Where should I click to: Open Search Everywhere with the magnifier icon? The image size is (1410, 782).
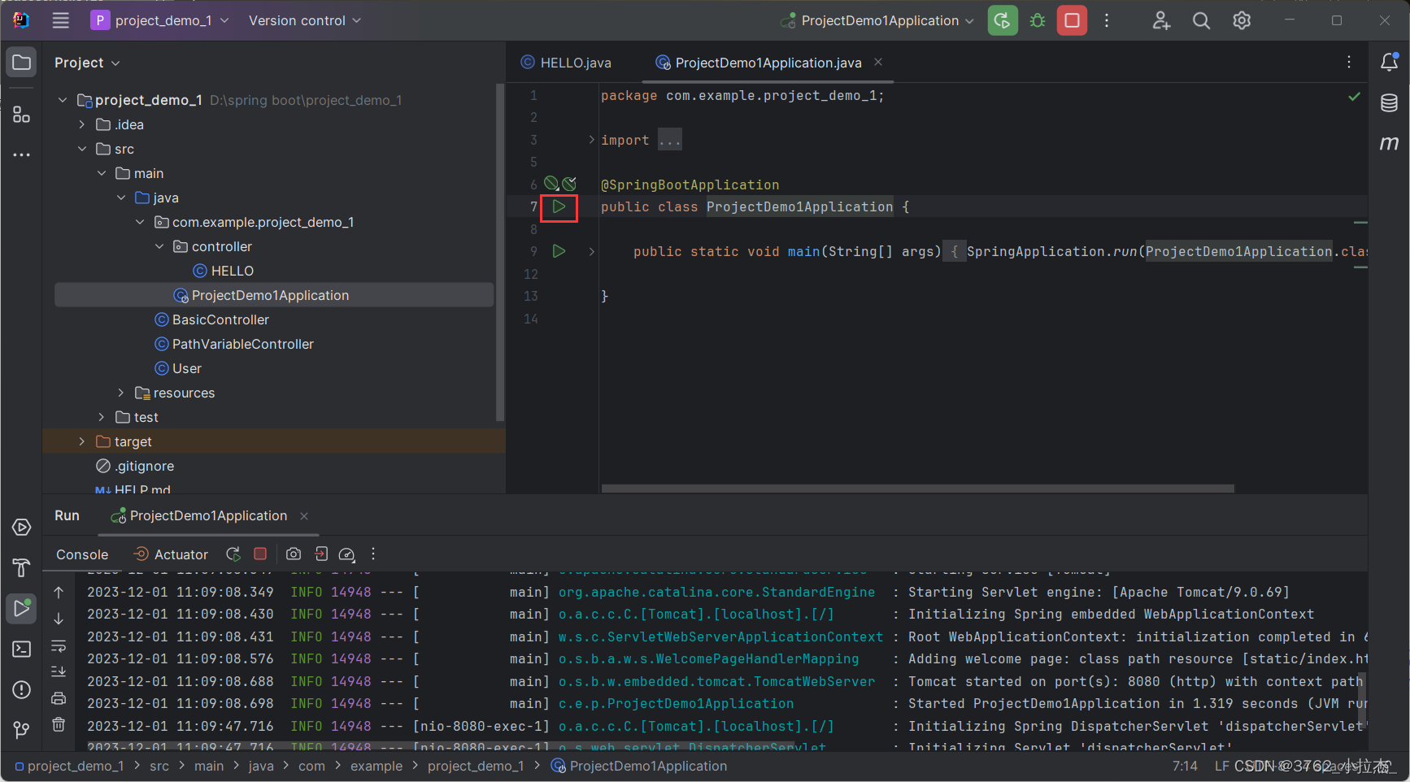click(x=1201, y=20)
